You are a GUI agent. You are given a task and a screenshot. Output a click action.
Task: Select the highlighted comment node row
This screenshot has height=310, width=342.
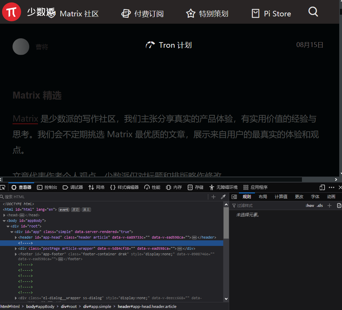[x=111, y=243]
